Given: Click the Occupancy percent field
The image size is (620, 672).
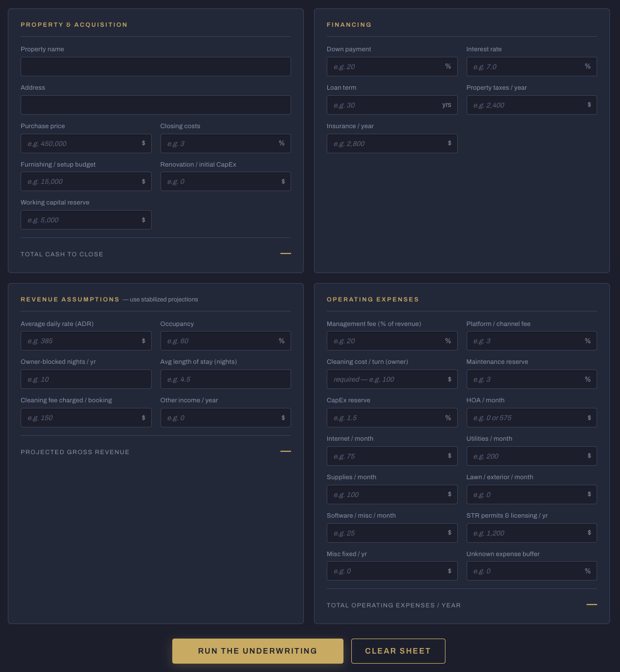Looking at the screenshot, I should click(225, 341).
